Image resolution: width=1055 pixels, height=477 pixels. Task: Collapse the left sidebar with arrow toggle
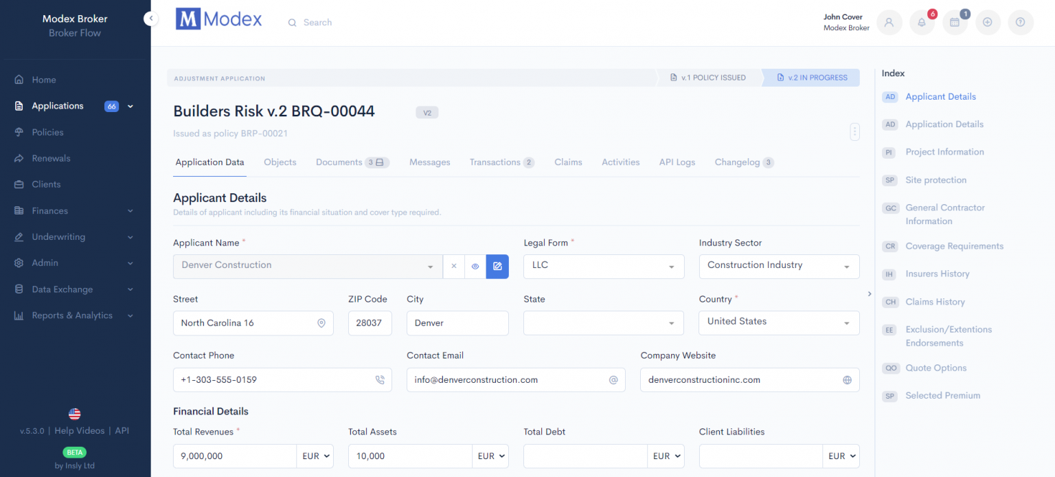[x=150, y=19]
